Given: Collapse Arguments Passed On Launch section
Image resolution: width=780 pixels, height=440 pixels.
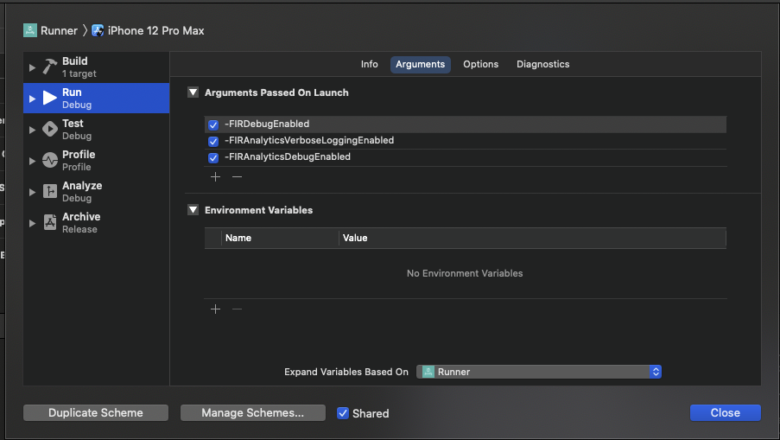Looking at the screenshot, I should (193, 92).
